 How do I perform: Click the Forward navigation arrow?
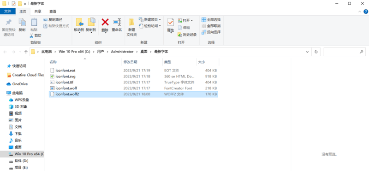coord(13,52)
